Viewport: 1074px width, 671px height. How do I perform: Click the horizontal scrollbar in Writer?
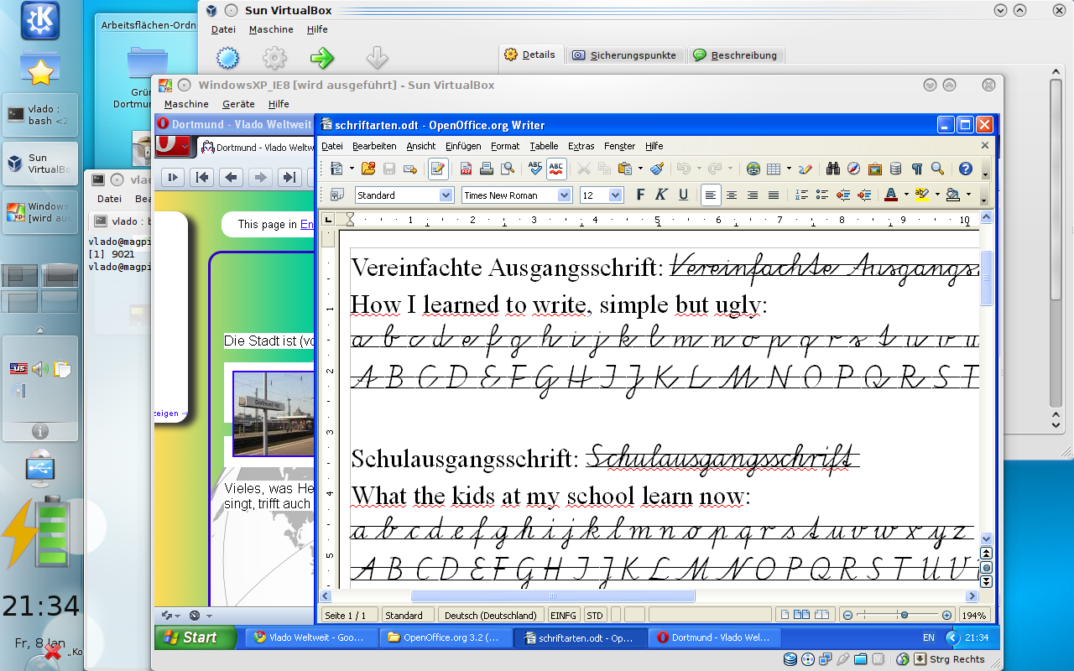point(649,596)
